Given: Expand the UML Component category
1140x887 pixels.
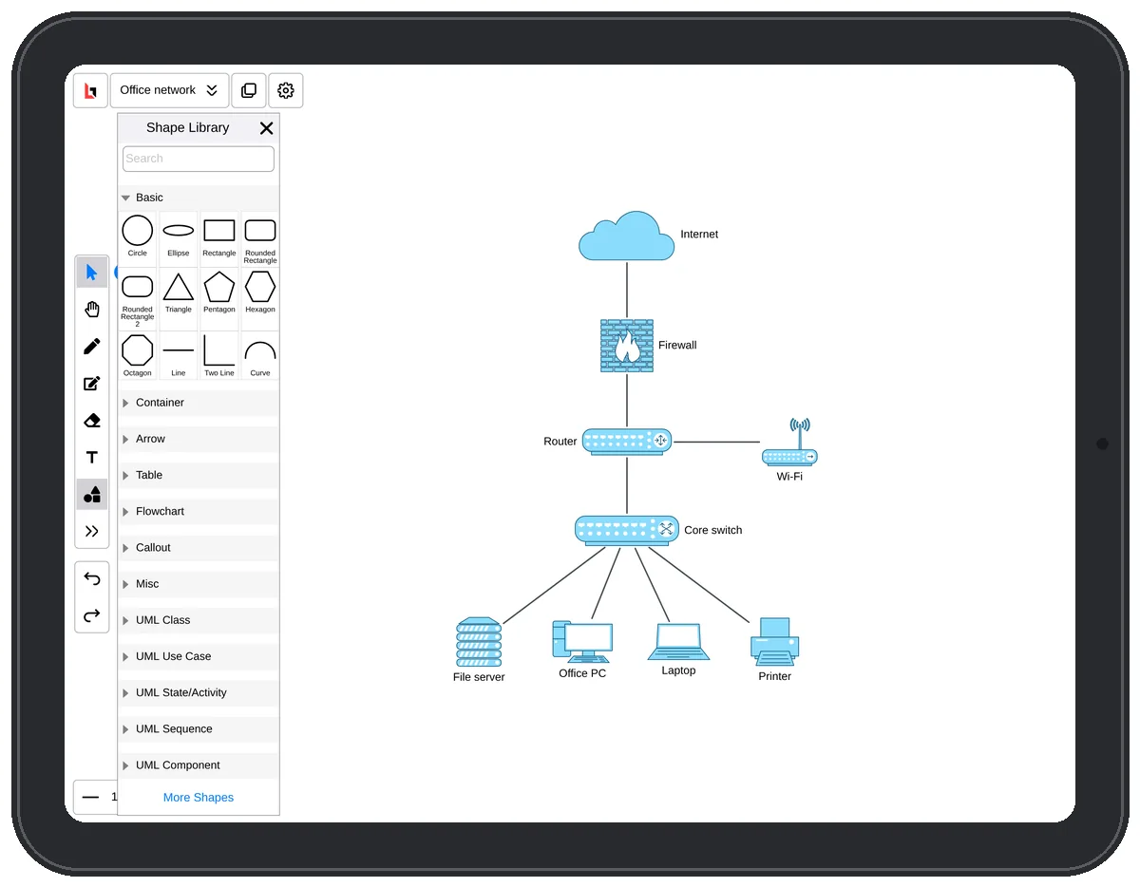Looking at the screenshot, I should click(x=199, y=765).
